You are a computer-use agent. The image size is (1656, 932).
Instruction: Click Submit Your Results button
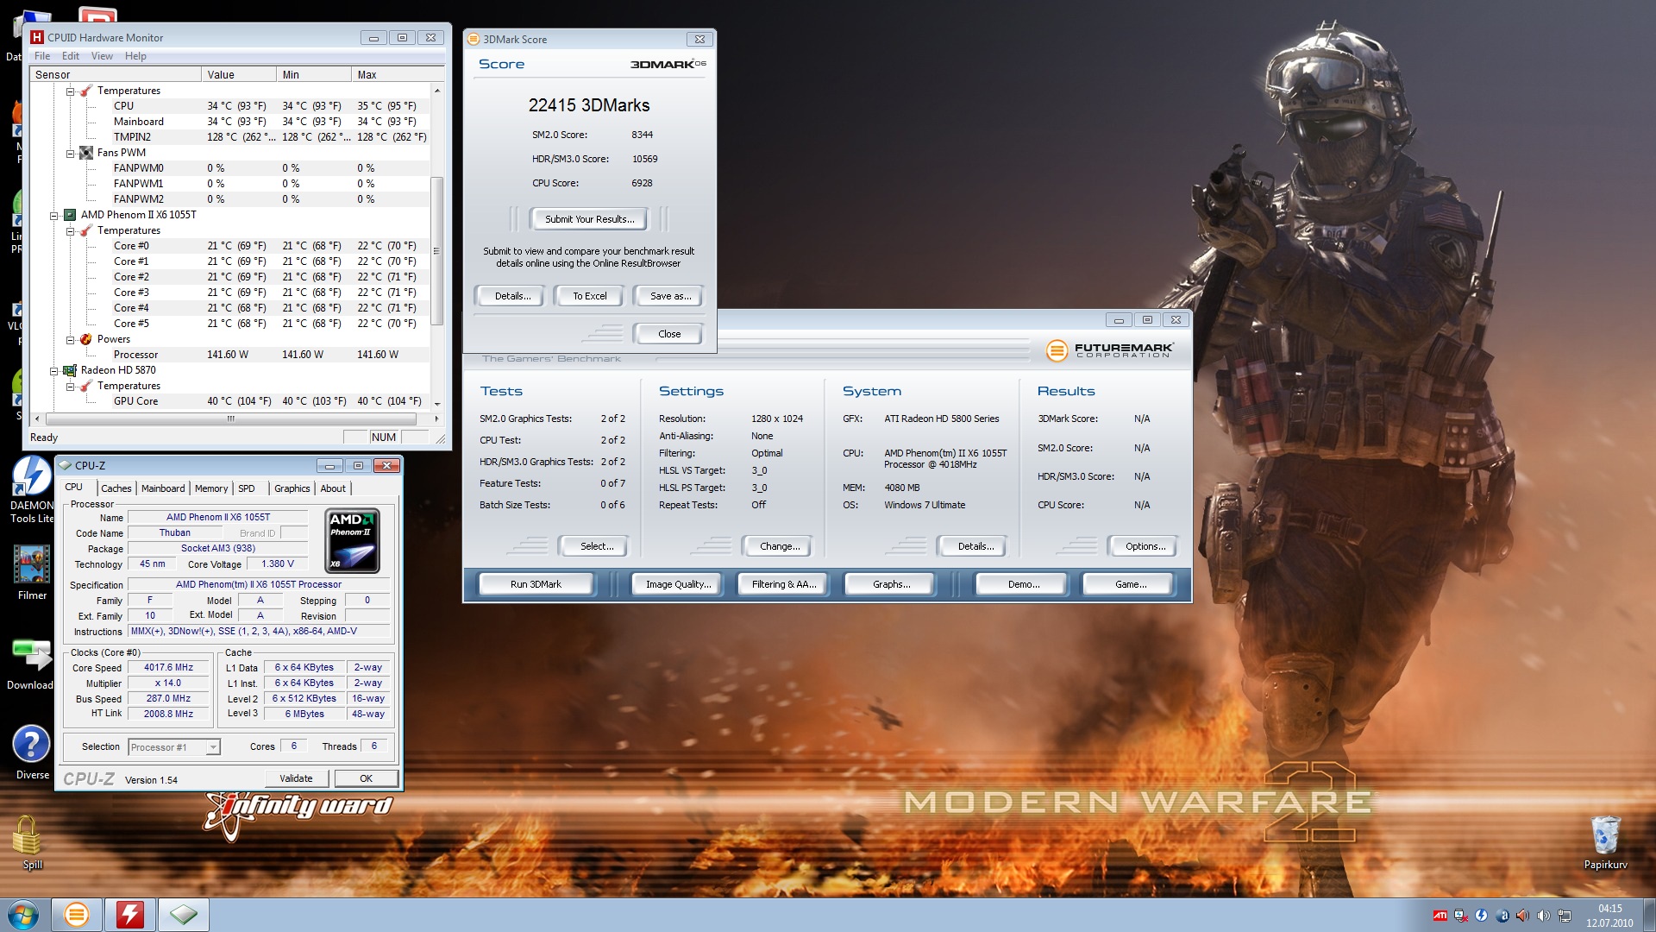pyautogui.click(x=589, y=219)
